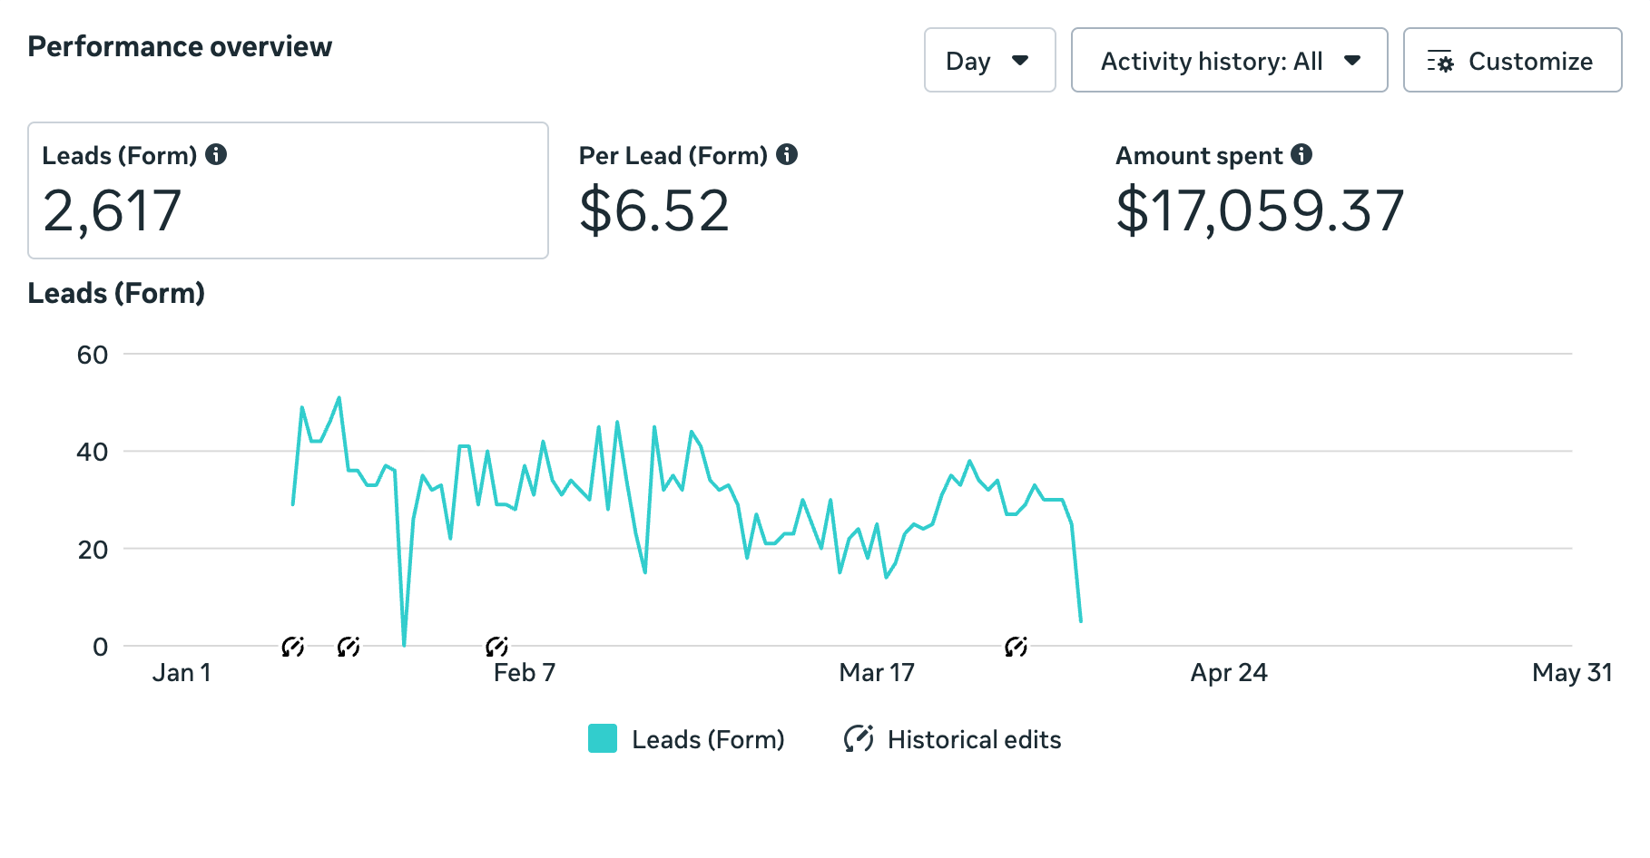Toggle Historical edits legend label
The height and width of the screenshot is (858, 1650).
point(974,739)
